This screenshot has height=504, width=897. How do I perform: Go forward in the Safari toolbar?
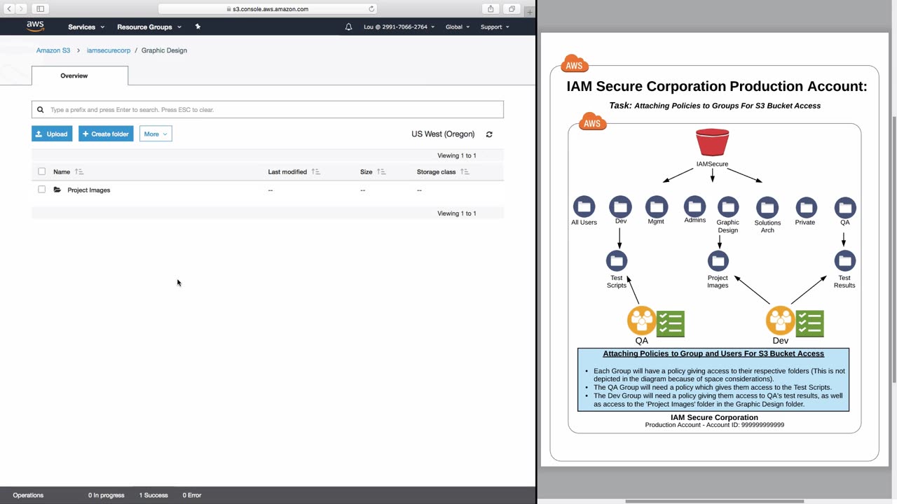point(21,9)
